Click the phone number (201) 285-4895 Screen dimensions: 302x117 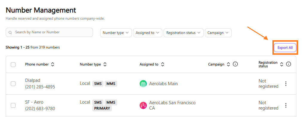coord(40,87)
